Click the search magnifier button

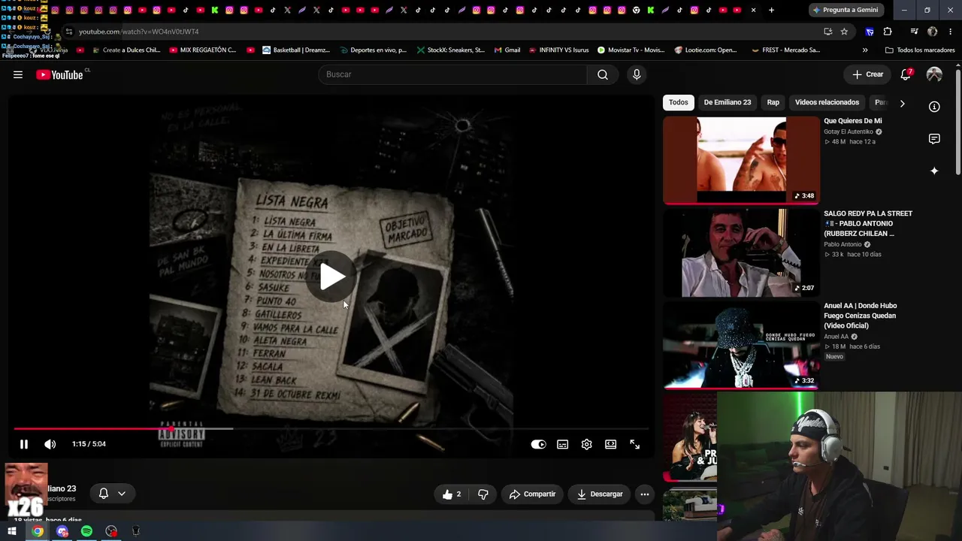(603, 74)
